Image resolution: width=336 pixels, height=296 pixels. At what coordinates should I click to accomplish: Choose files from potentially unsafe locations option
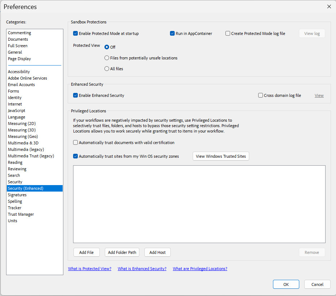(107, 58)
